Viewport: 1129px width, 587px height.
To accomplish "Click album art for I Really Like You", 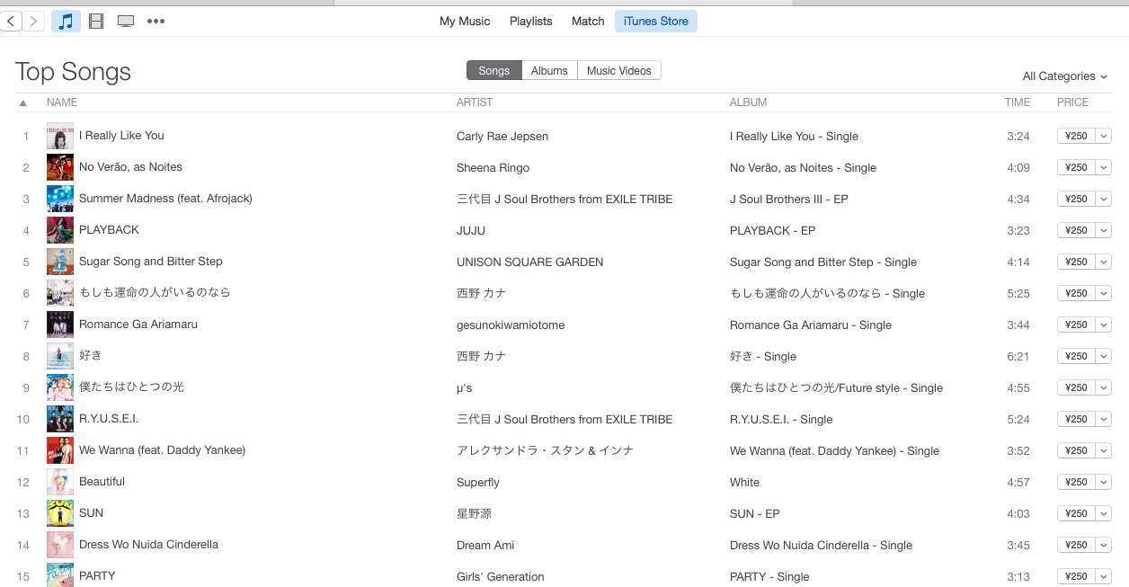I will click(x=60, y=136).
